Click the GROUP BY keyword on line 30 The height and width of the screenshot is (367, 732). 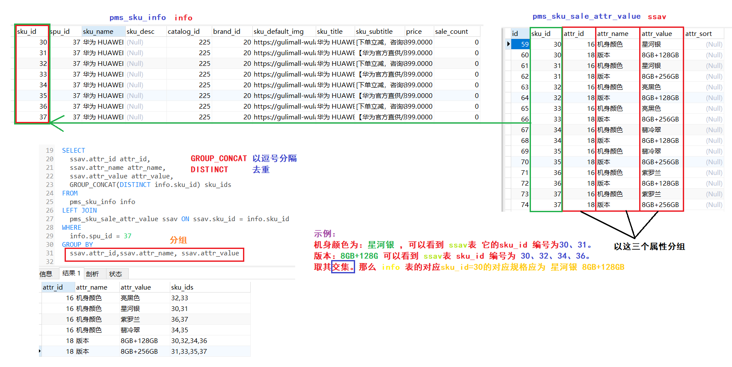(x=77, y=245)
